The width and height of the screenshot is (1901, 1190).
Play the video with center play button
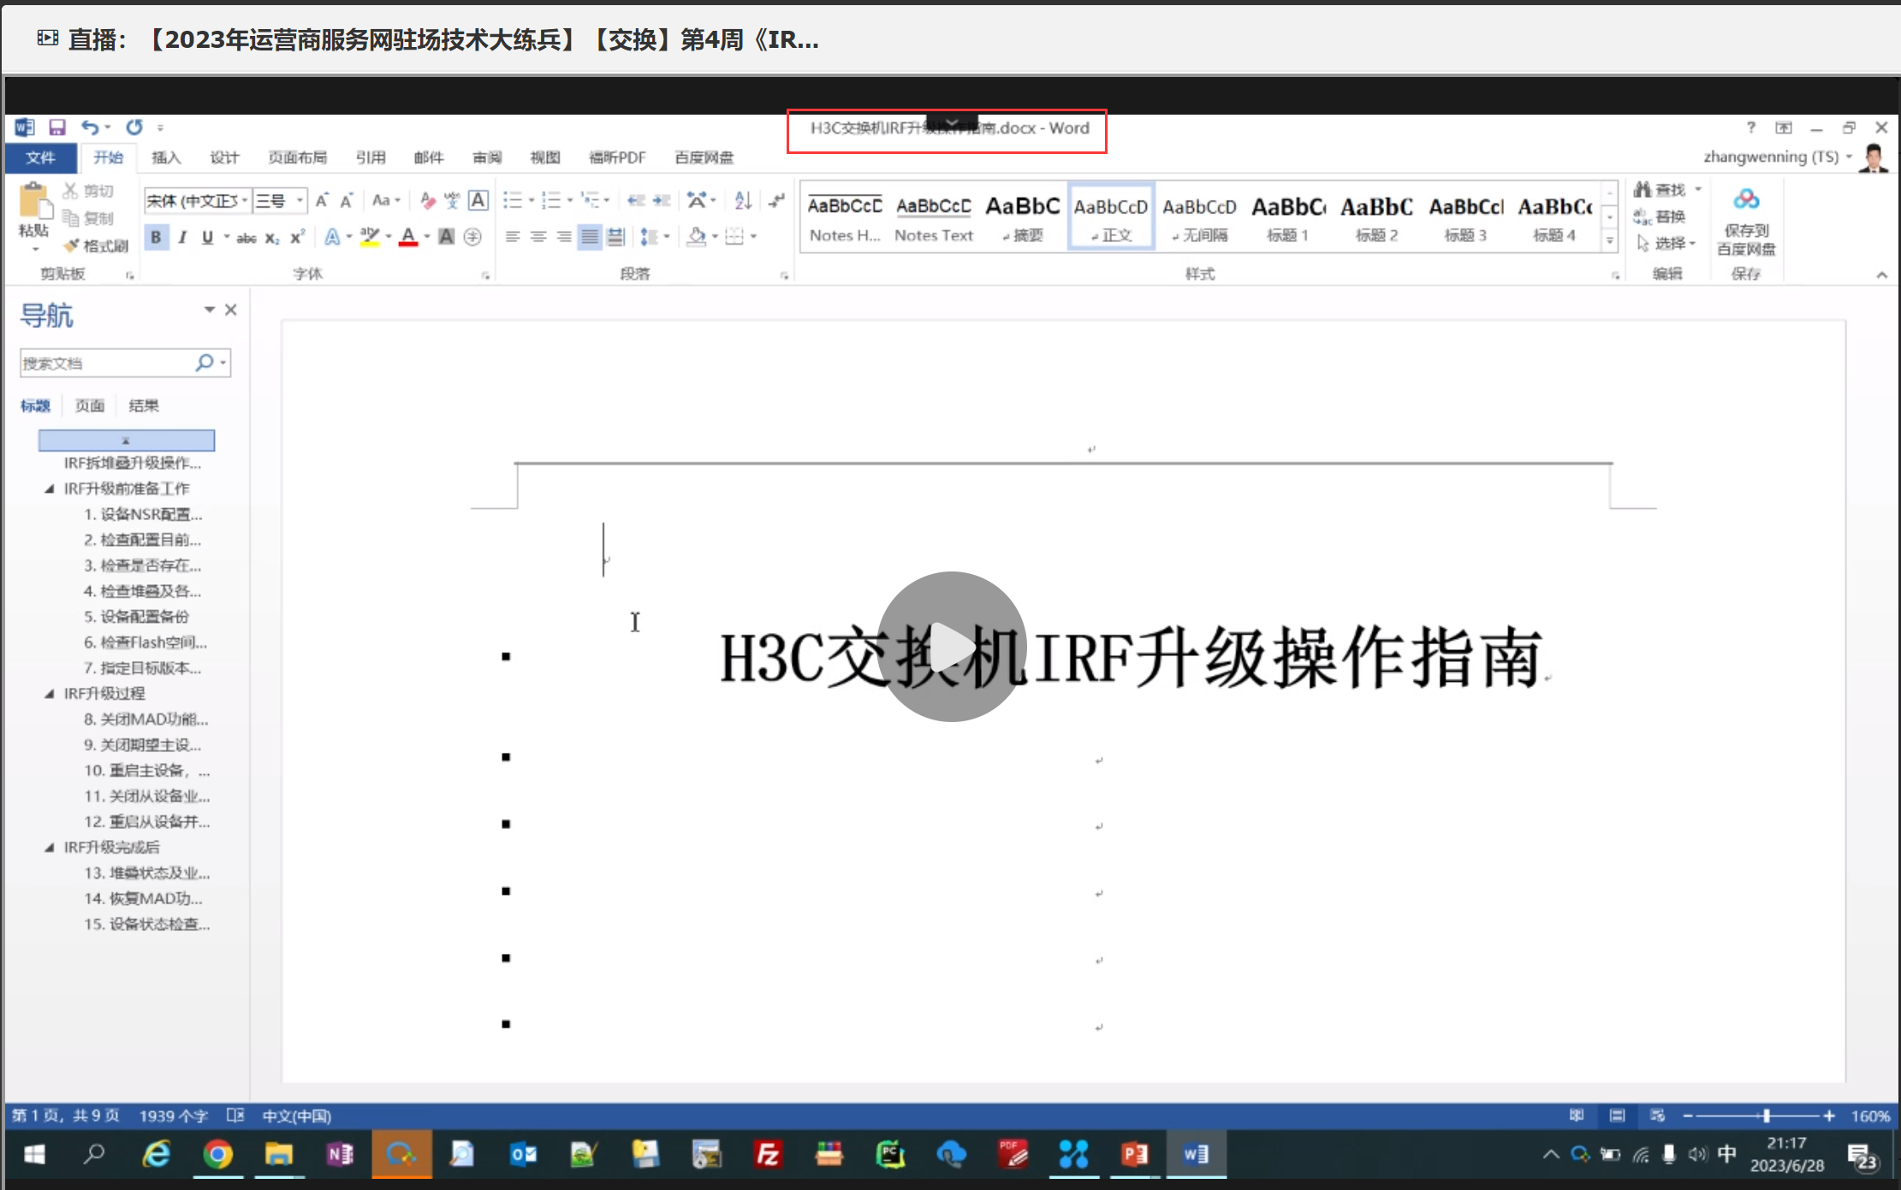(951, 646)
